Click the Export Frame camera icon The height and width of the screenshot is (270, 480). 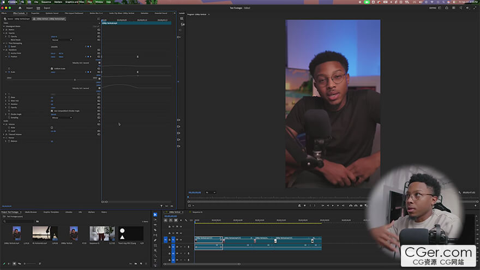361,206
